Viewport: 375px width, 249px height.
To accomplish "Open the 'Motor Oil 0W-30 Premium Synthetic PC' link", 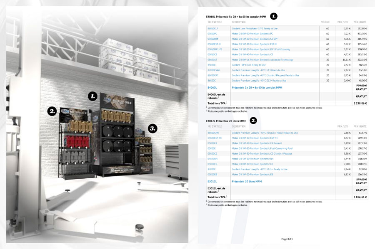I will point(252,34).
